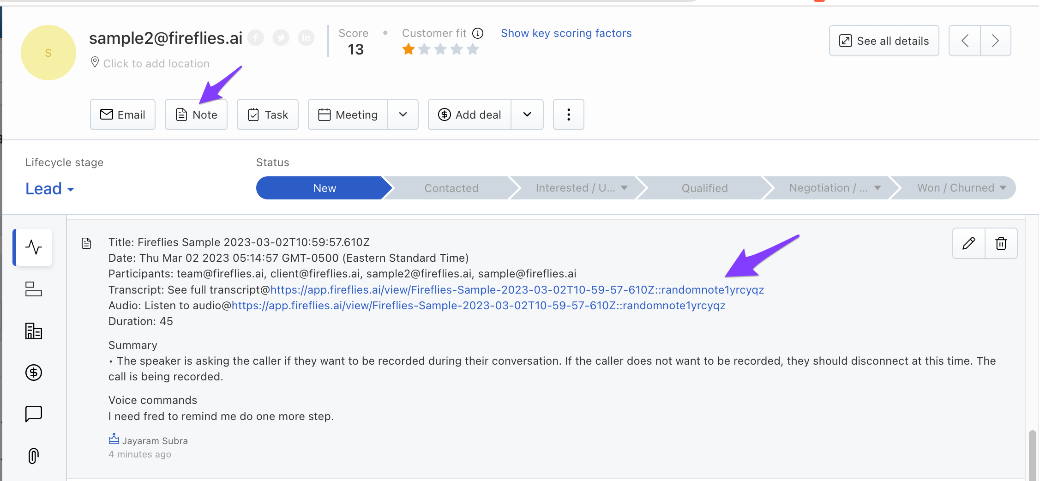Open the Activities timeline sidebar icon
Screen dimensions: 1058x481
33,247
